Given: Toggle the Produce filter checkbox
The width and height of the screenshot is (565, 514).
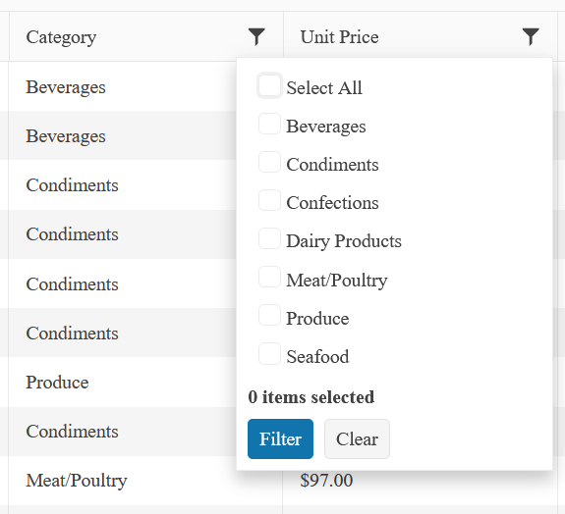Looking at the screenshot, I should click(x=269, y=316).
